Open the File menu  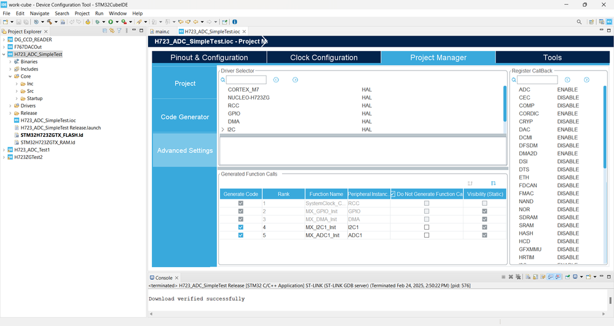tap(7, 14)
